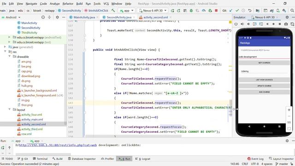The height and width of the screenshot is (166, 295).
Task: Click emulator volume down icon
Action: click(248, 24)
